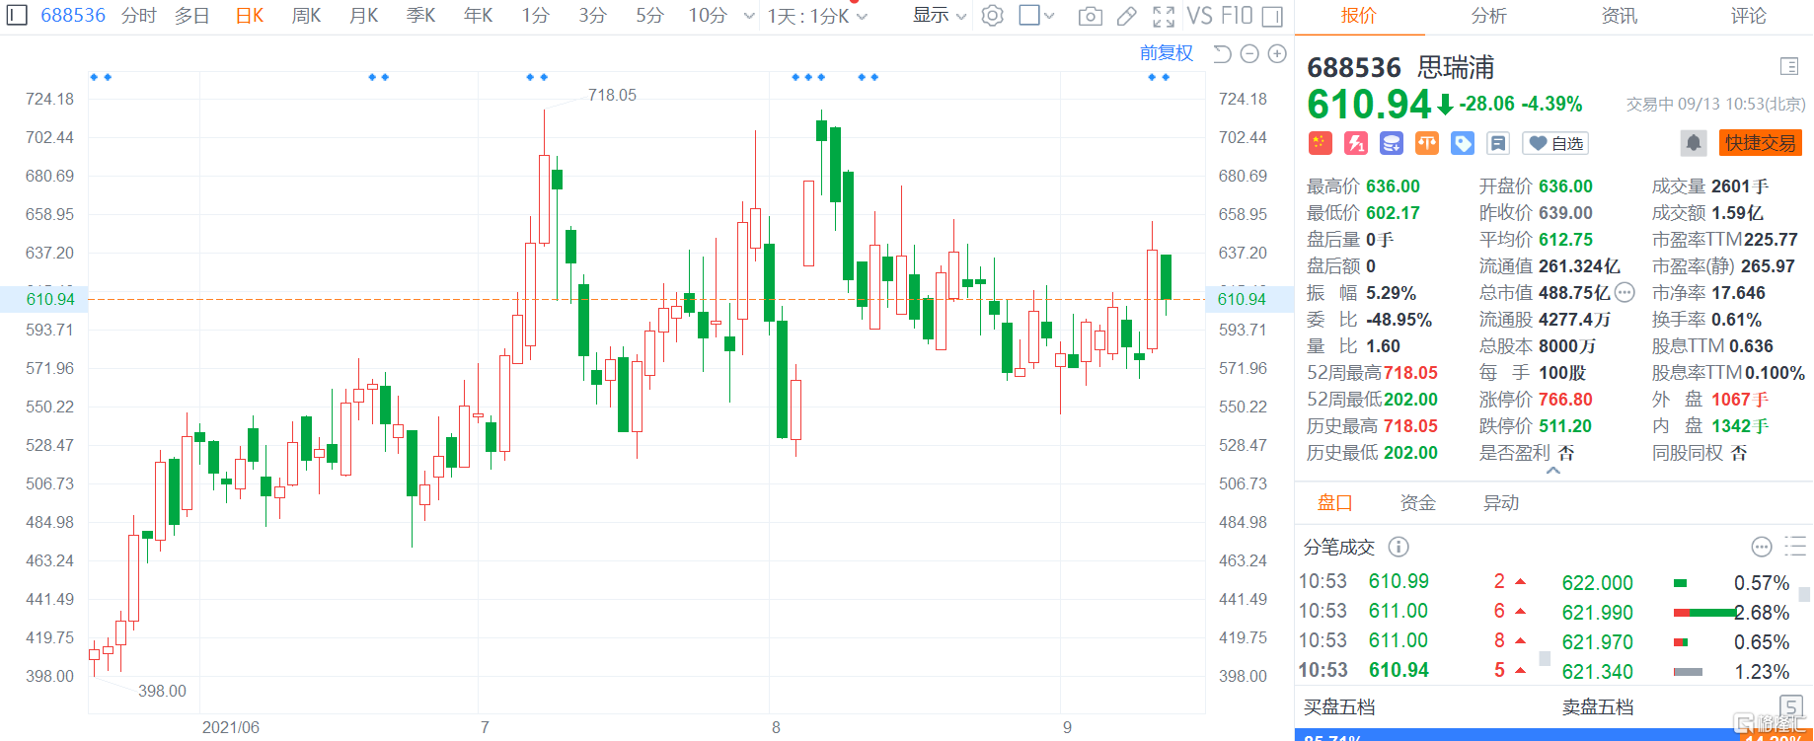Zoom in chart with plus icon
This screenshot has height=741, width=1814.
point(1277,54)
